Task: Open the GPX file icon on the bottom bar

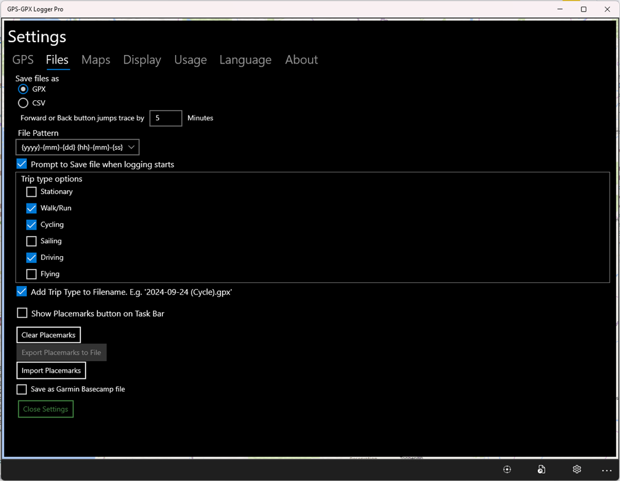Action: (x=542, y=469)
